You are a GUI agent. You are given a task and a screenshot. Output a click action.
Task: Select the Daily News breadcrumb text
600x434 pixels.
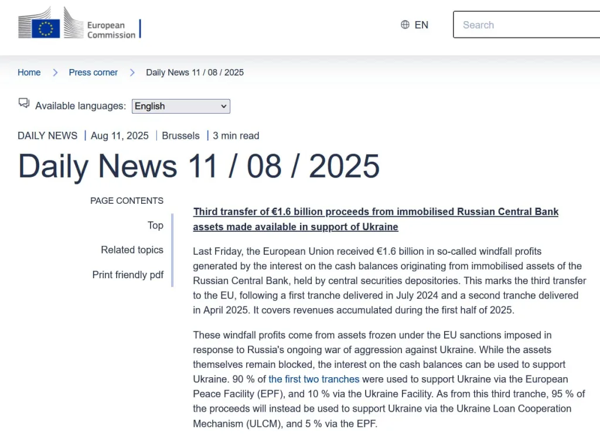(195, 73)
